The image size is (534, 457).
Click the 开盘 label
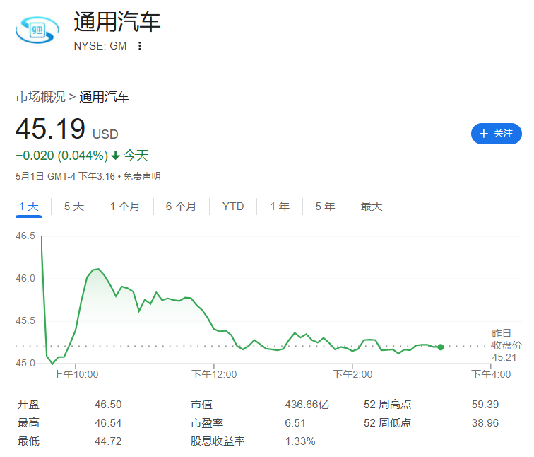(28, 405)
